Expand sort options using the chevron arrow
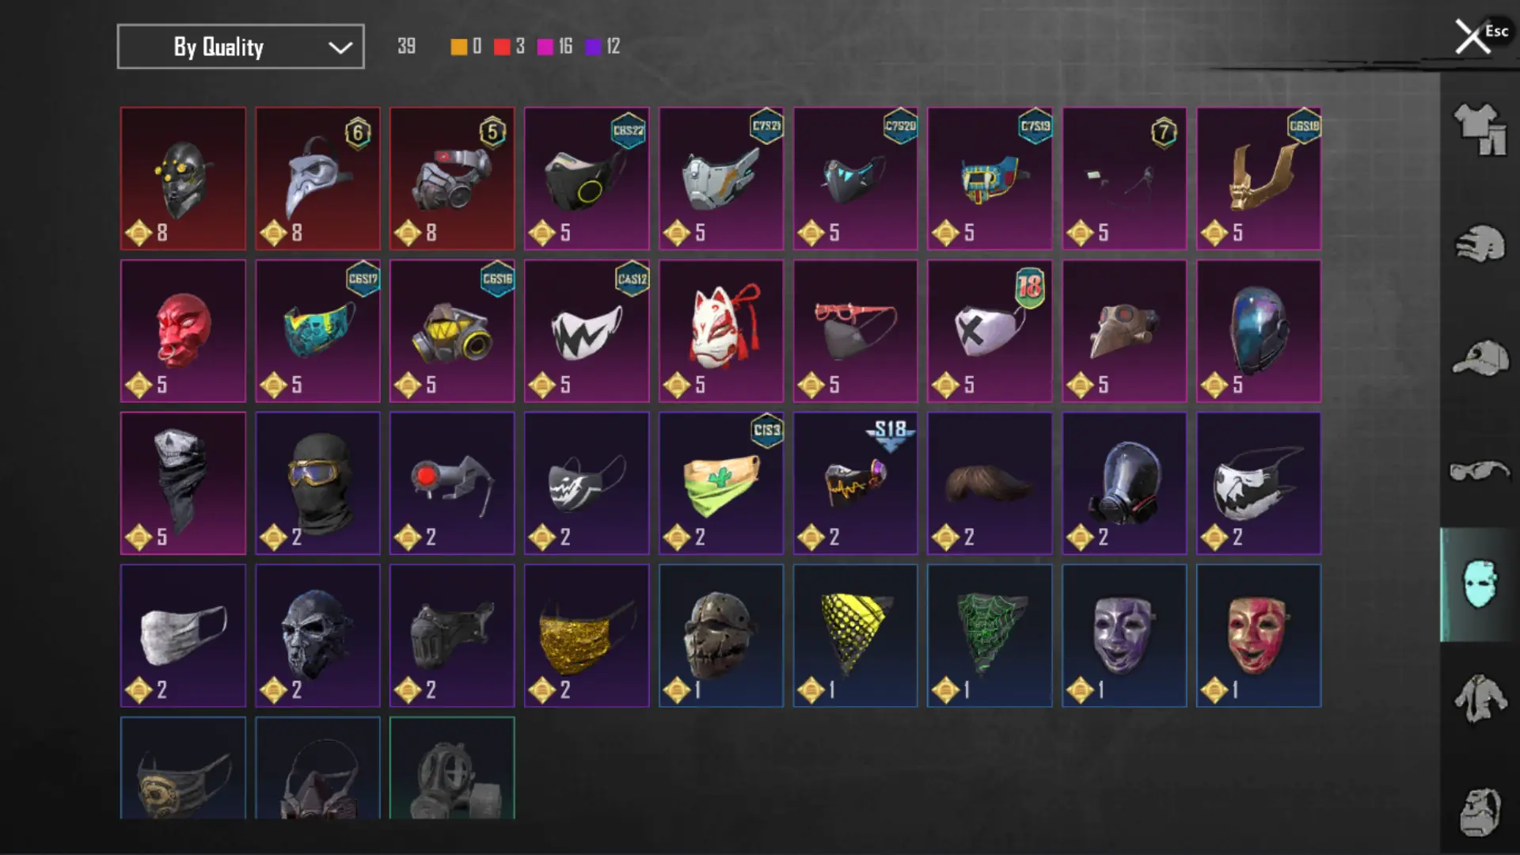The width and height of the screenshot is (1520, 855). [x=340, y=47]
